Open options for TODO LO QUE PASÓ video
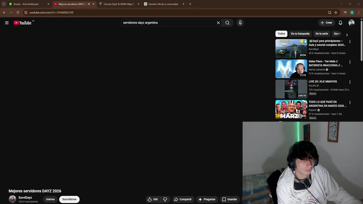 [x=350, y=102]
